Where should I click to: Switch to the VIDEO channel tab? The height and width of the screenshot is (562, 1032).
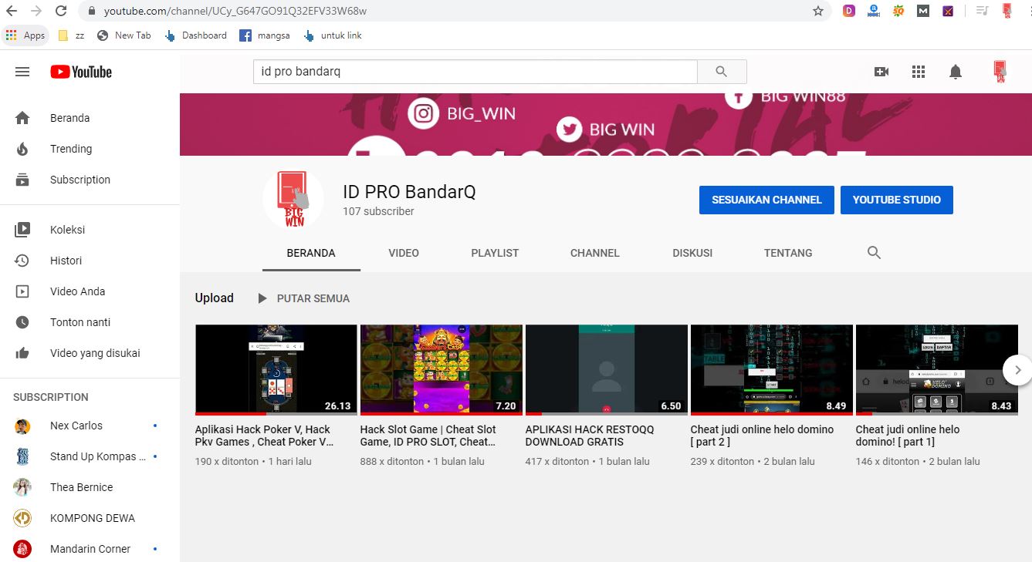(404, 253)
